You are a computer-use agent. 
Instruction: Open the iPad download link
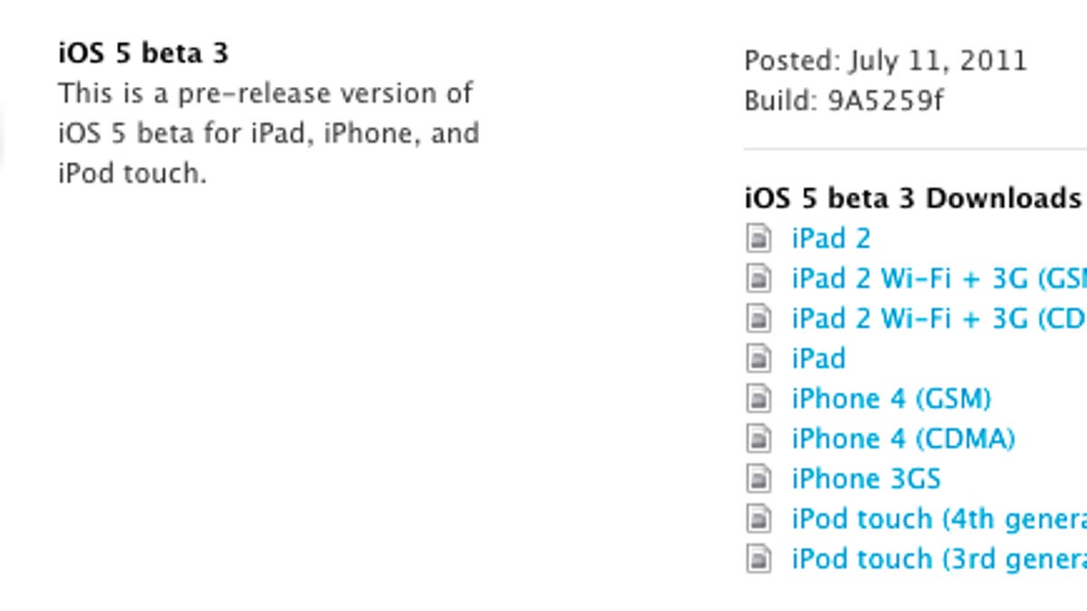click(x=817, y=358)
